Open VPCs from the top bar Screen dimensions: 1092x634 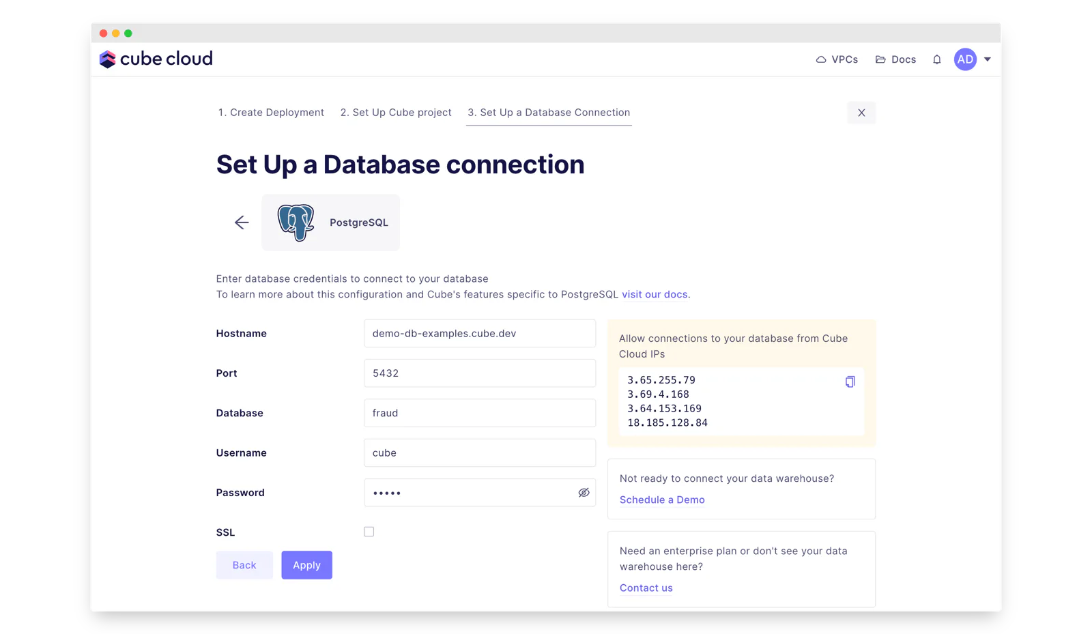coord(837,59)
